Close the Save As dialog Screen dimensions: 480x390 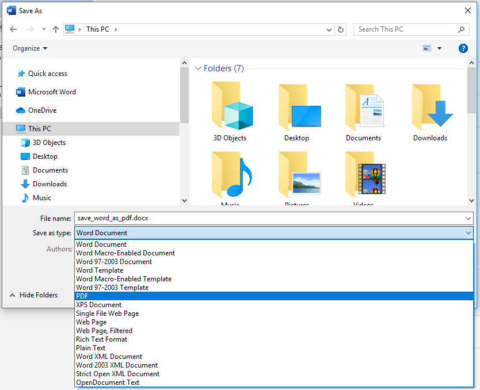pos(468,10)
